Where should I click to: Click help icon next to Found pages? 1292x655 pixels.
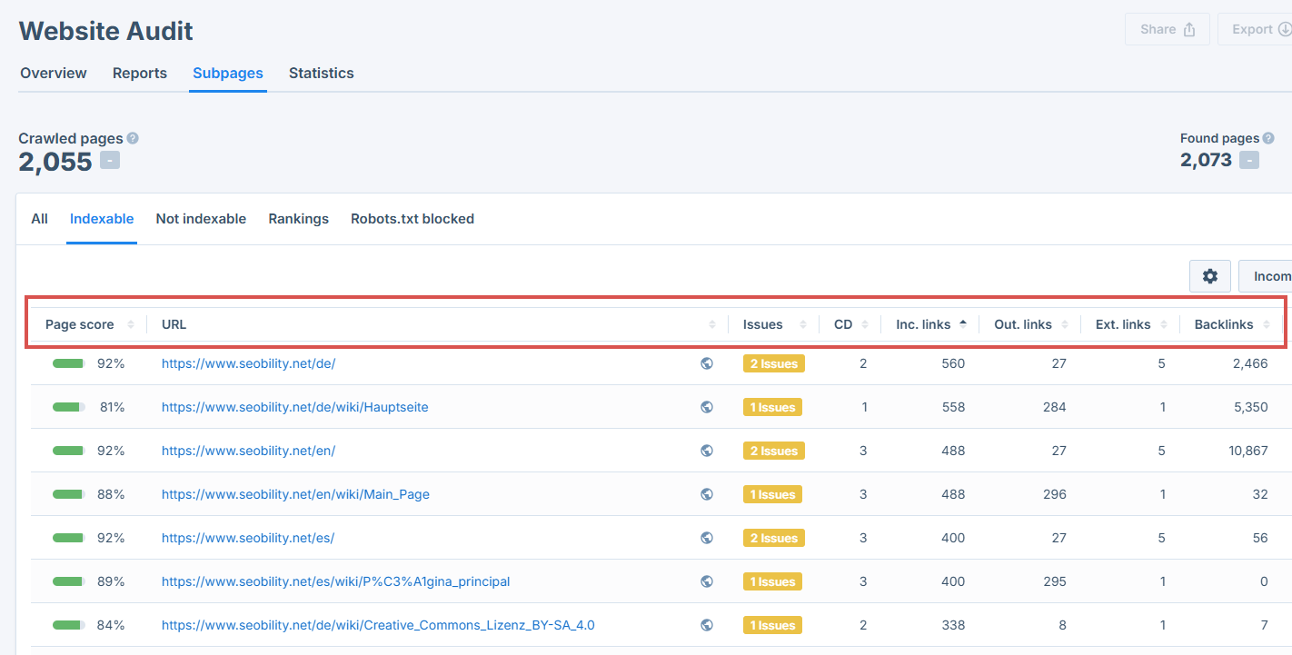pyautogui.click(x=1268, y=138)
